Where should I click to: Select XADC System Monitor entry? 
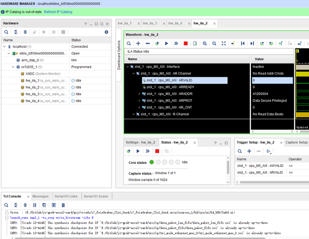click(x=43, y=74)
